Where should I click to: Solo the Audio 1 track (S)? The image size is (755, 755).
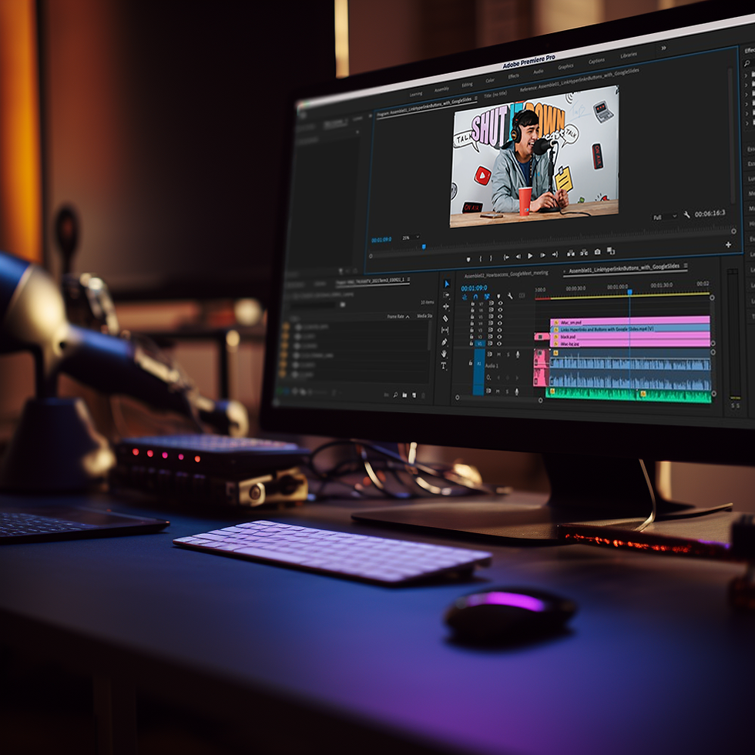tap(508, 354)
